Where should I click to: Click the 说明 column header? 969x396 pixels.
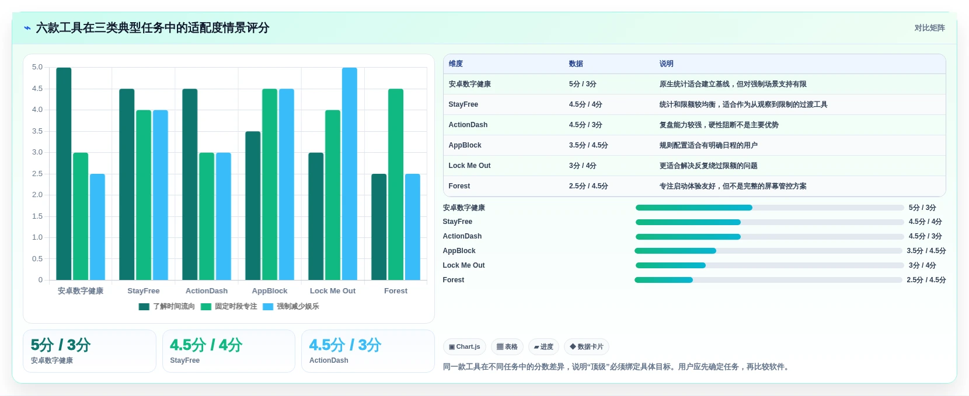point(667,64)
